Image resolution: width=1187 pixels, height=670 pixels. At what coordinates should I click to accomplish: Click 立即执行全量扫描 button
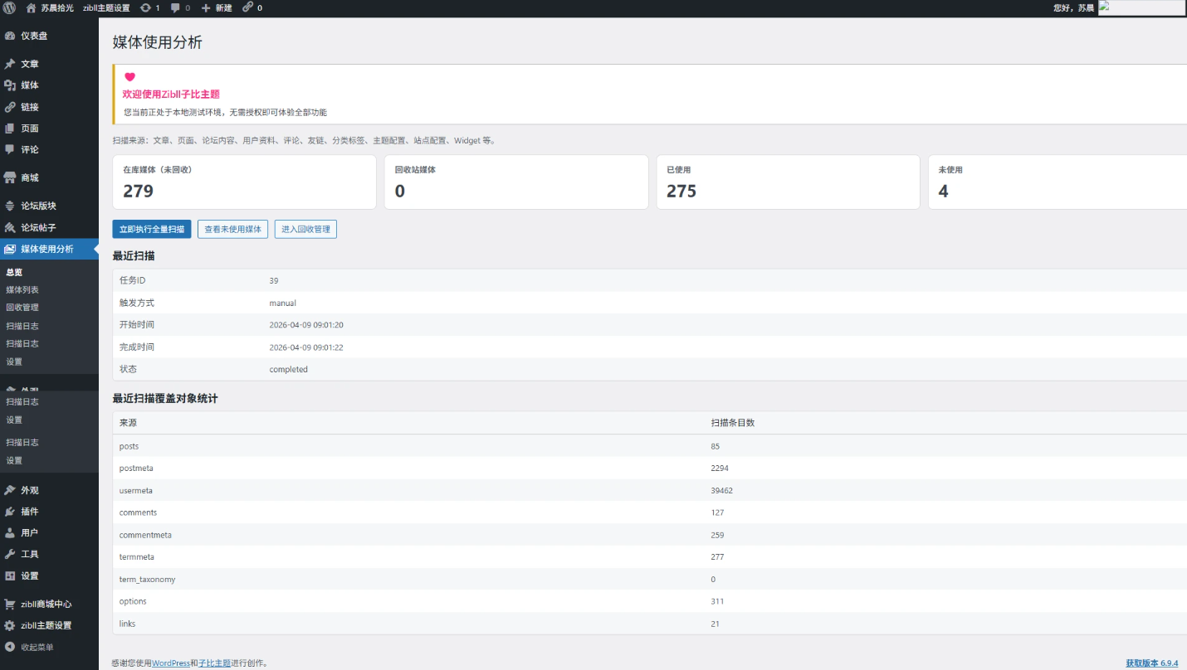(152, 229)
